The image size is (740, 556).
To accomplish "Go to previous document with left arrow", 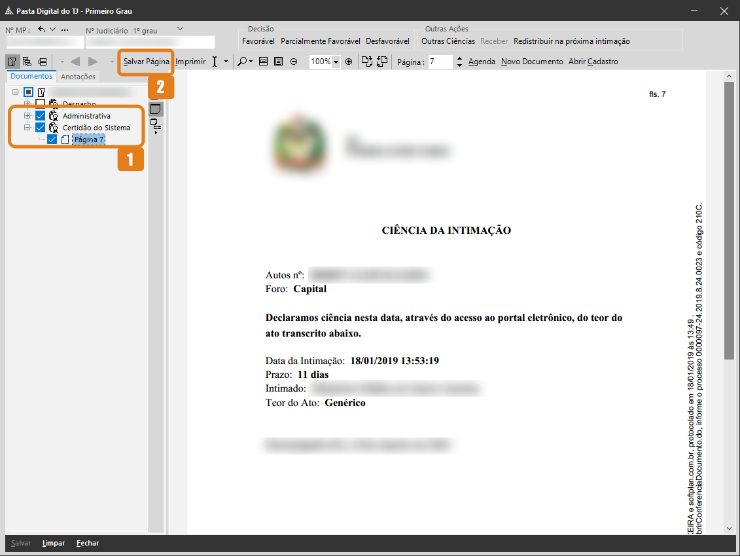I will click(75, 62).
